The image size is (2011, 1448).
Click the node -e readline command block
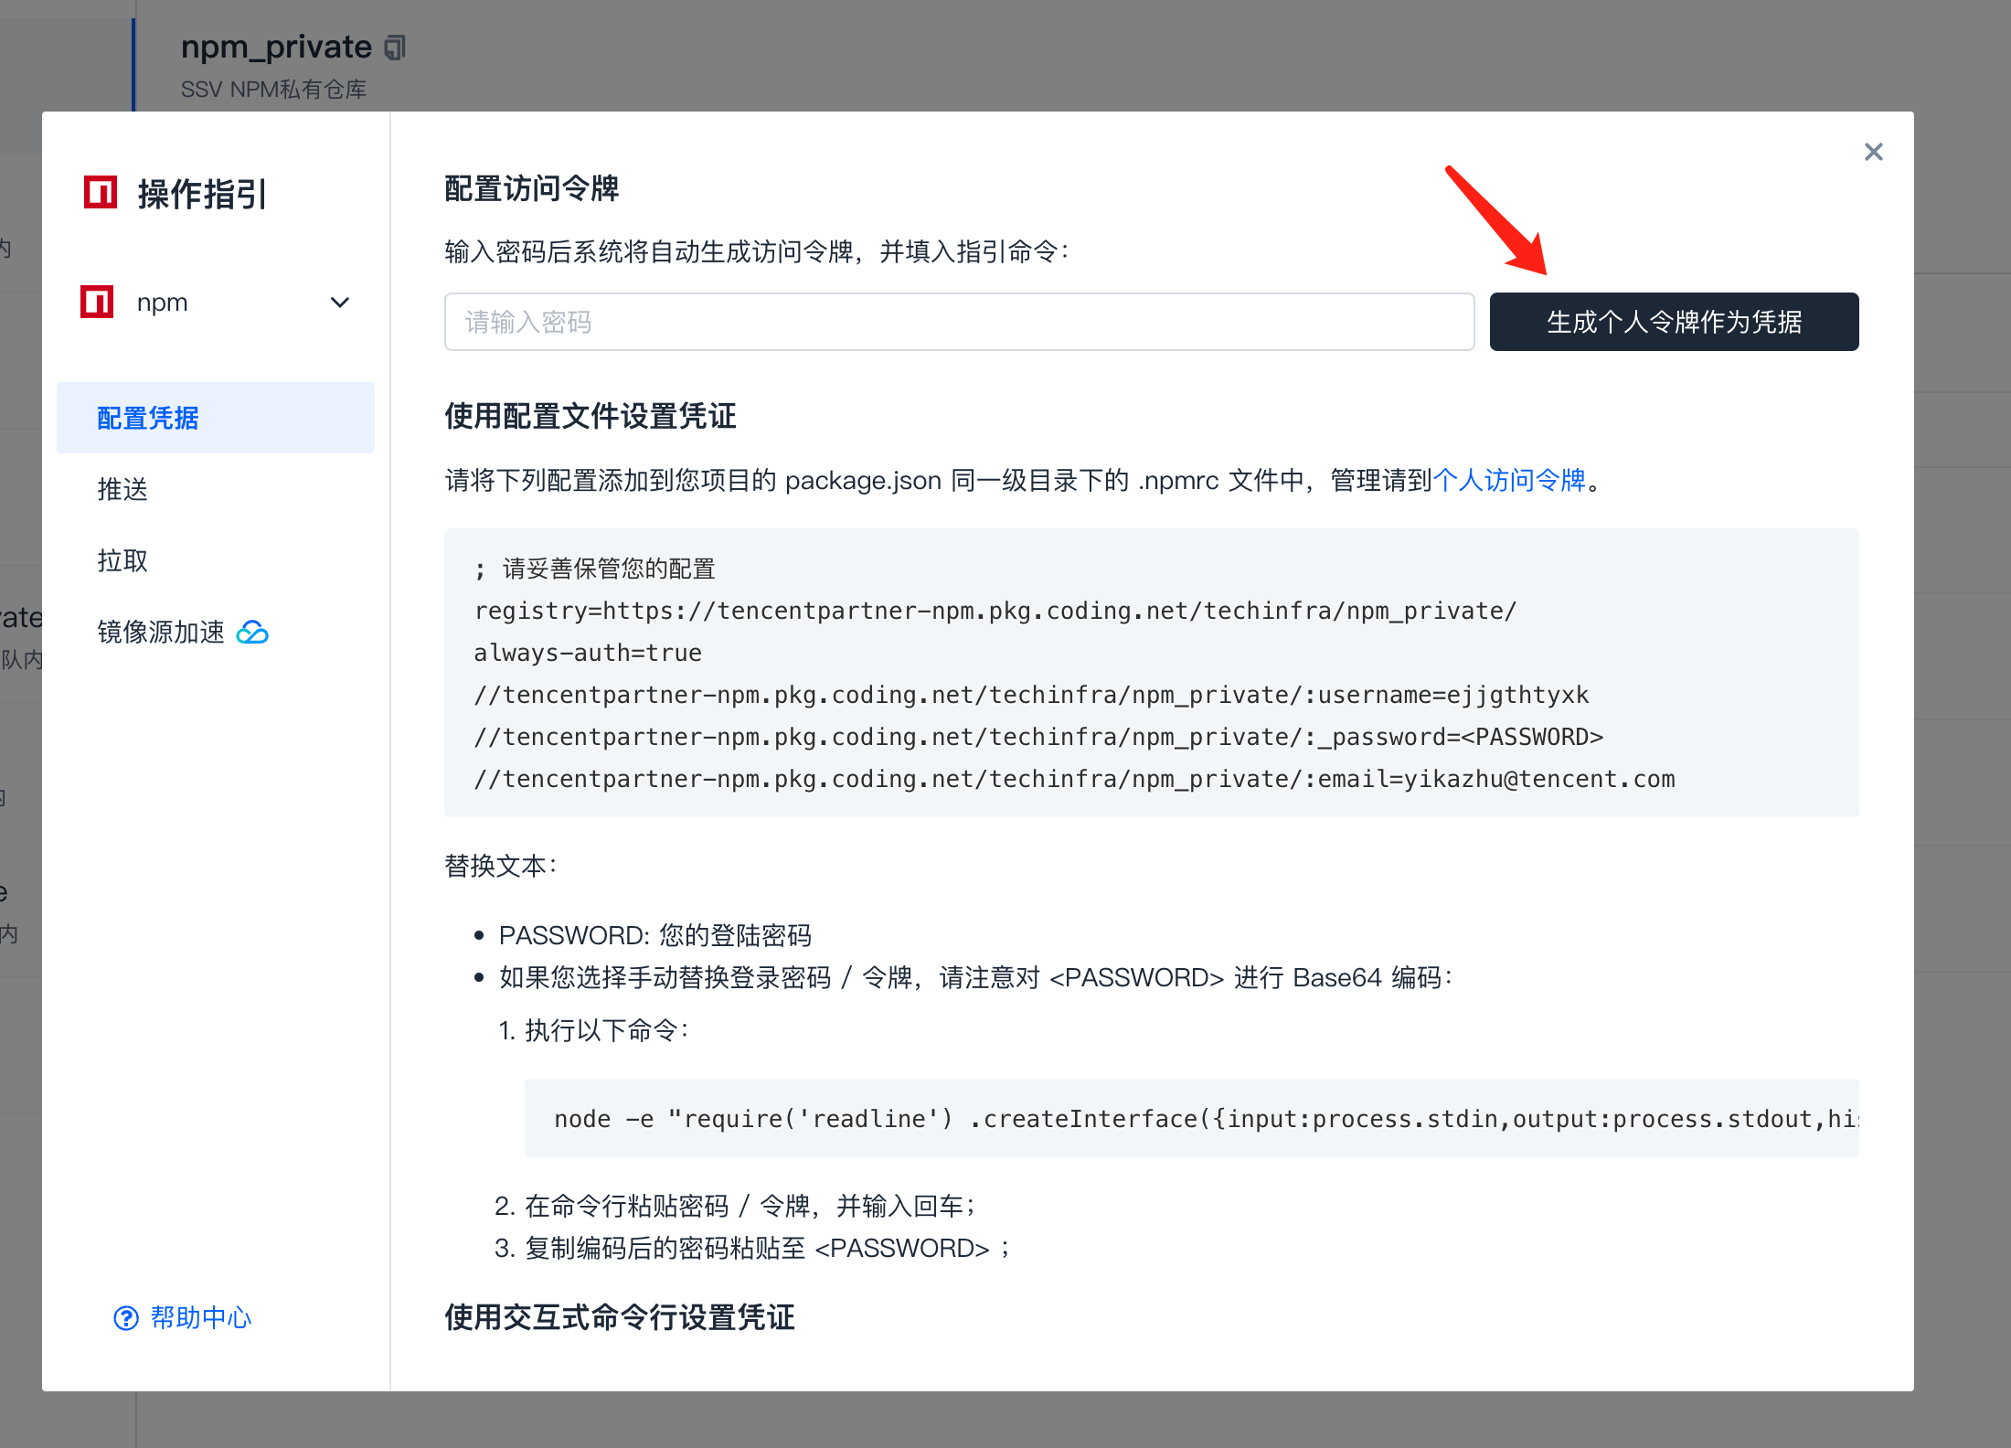tap(1192, 1118)
